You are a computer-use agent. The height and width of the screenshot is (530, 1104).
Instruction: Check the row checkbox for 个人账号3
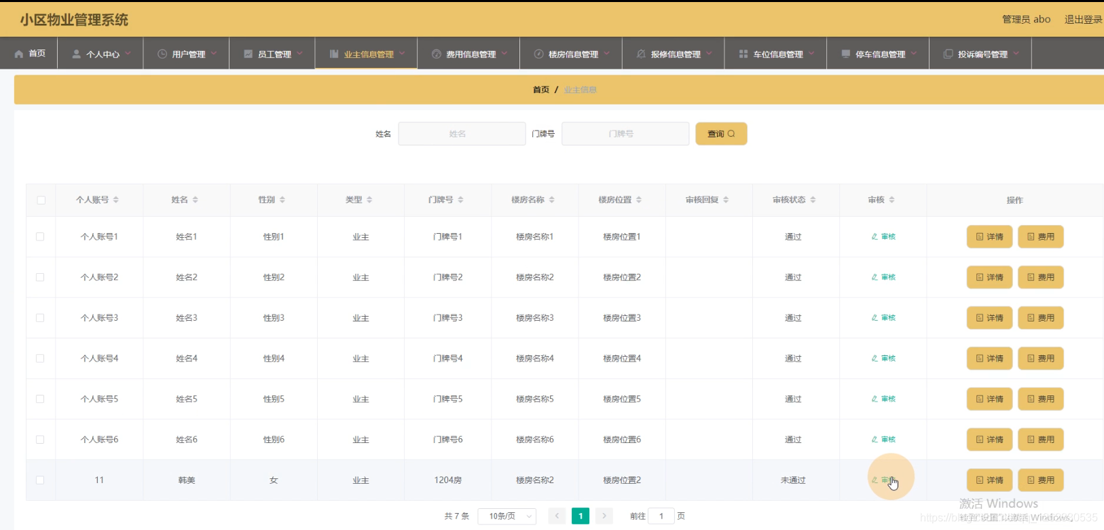pos(40,317)
